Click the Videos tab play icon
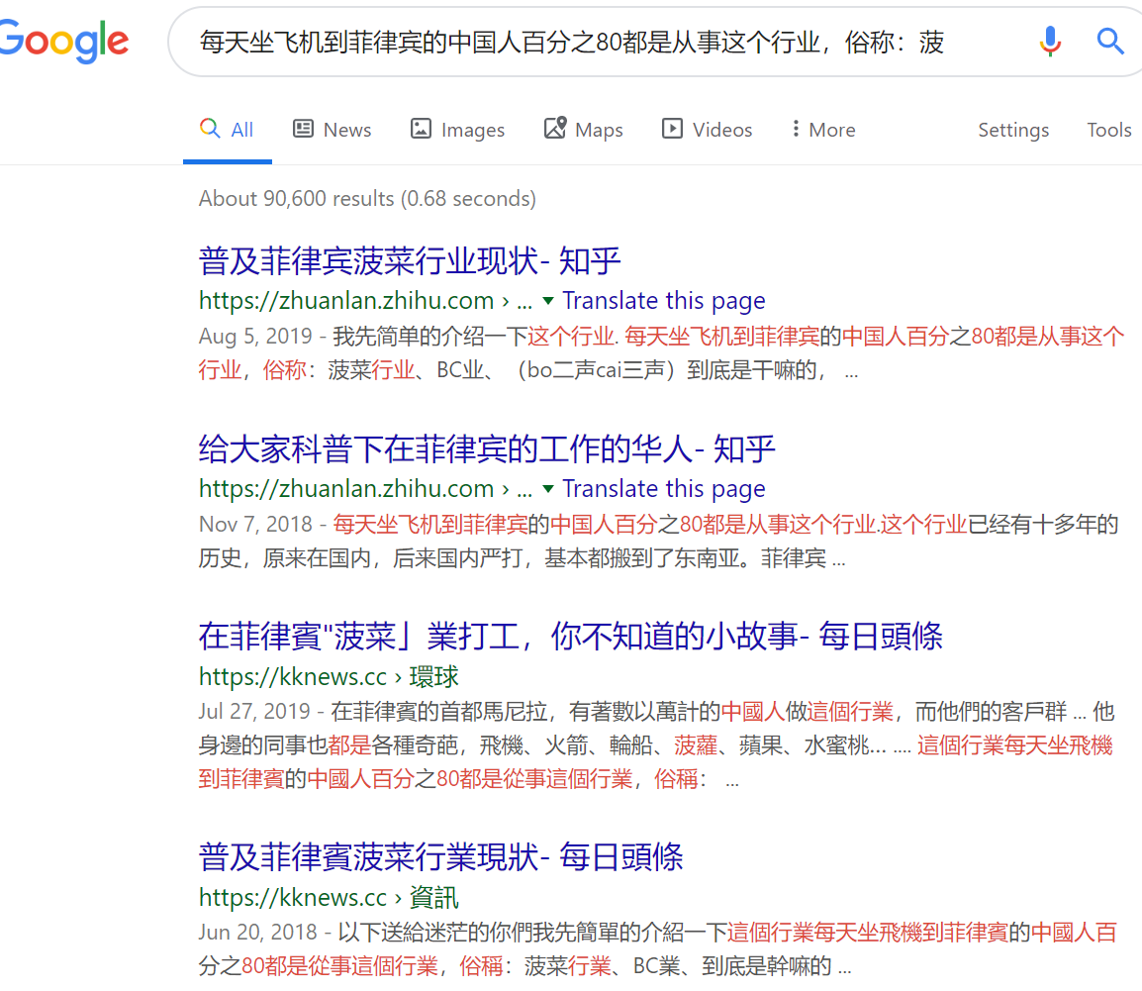 click(672, 129)
